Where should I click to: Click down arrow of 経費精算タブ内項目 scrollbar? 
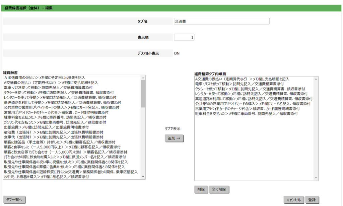[316, 178]
